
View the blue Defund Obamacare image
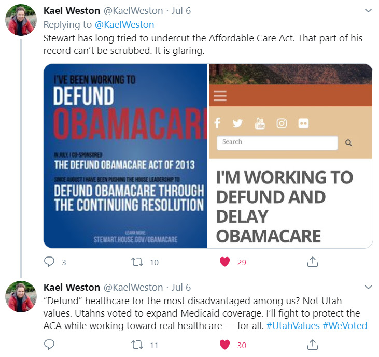coord(125,156)
